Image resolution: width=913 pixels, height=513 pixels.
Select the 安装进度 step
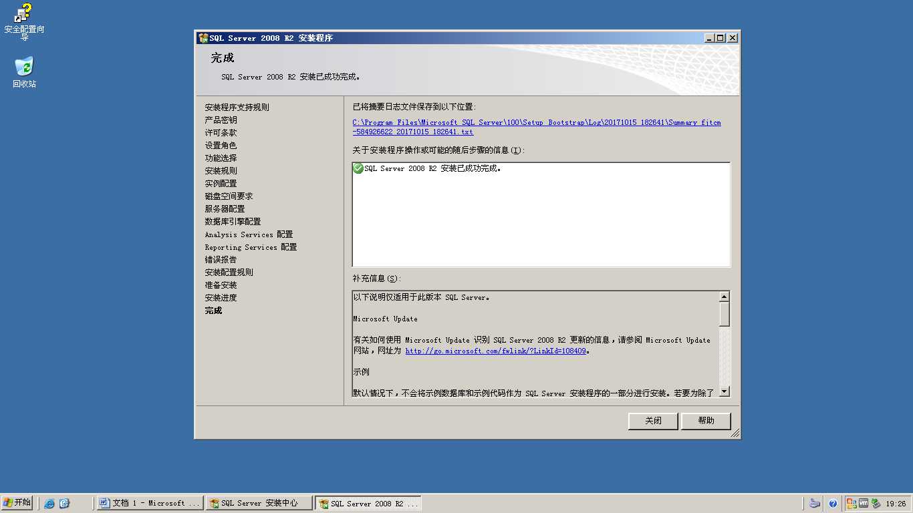pos(221,298)
